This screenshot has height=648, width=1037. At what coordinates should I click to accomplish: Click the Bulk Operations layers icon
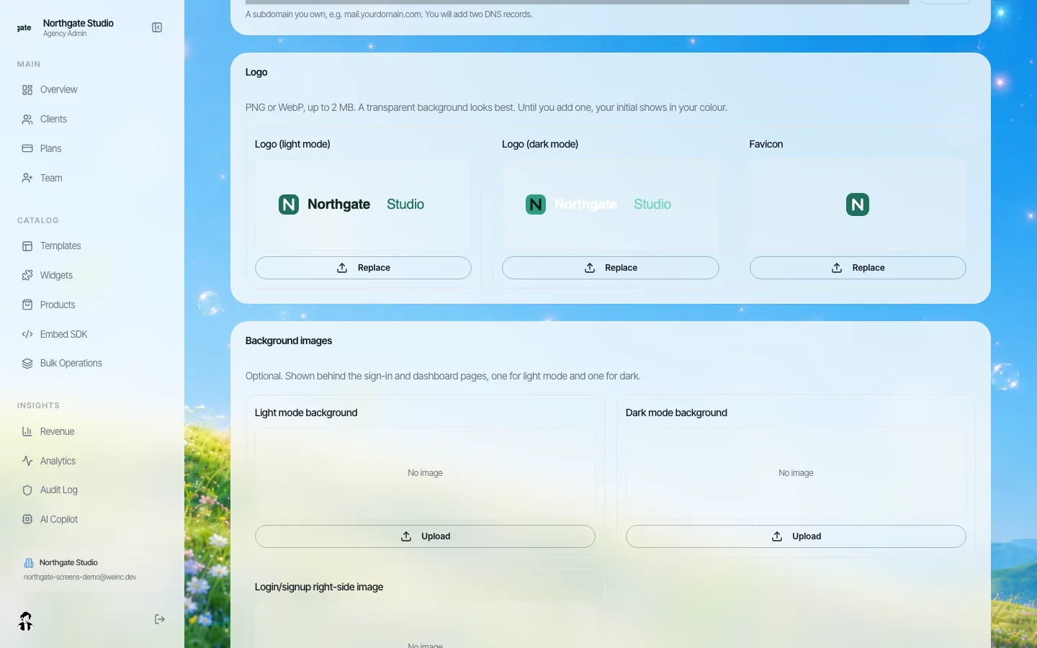[x=27, y=364]
